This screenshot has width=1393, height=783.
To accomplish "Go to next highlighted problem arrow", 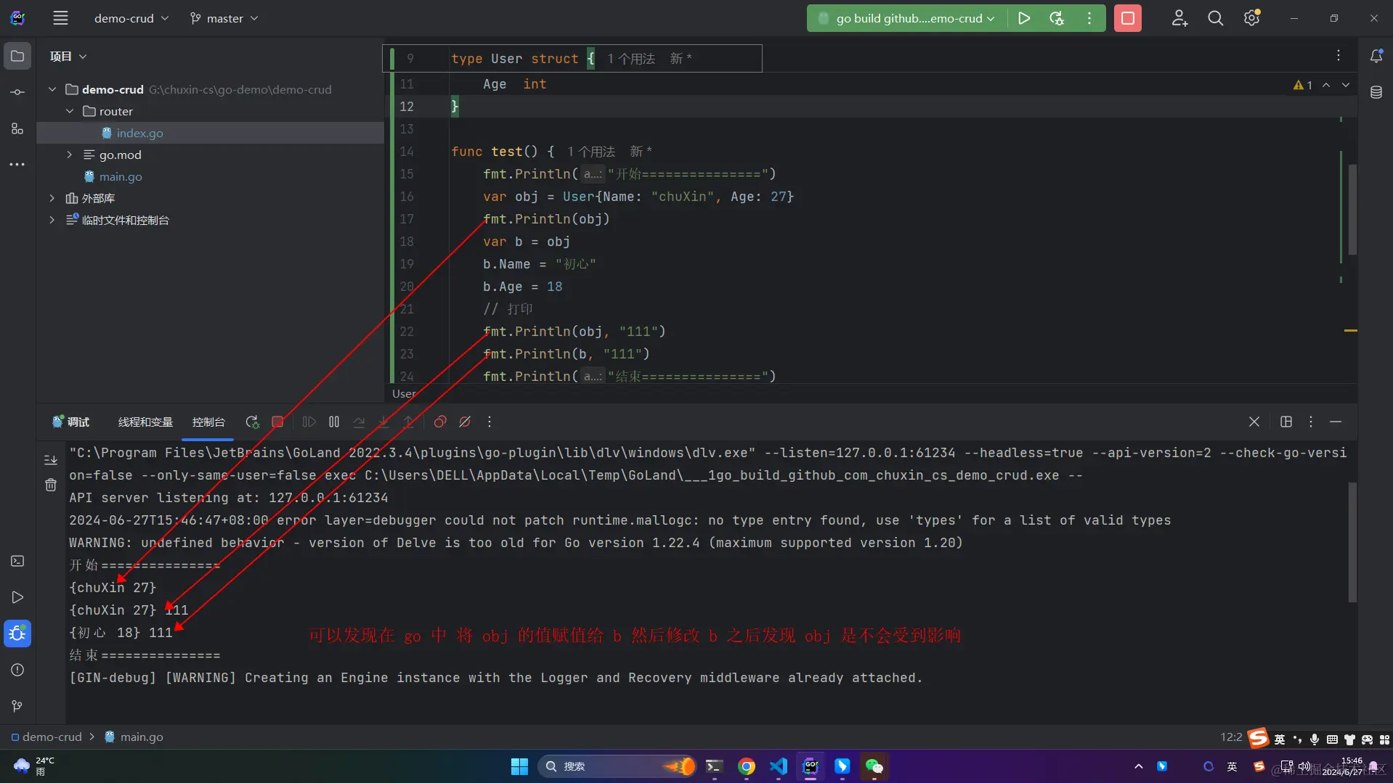I will tap(1346, 85).
